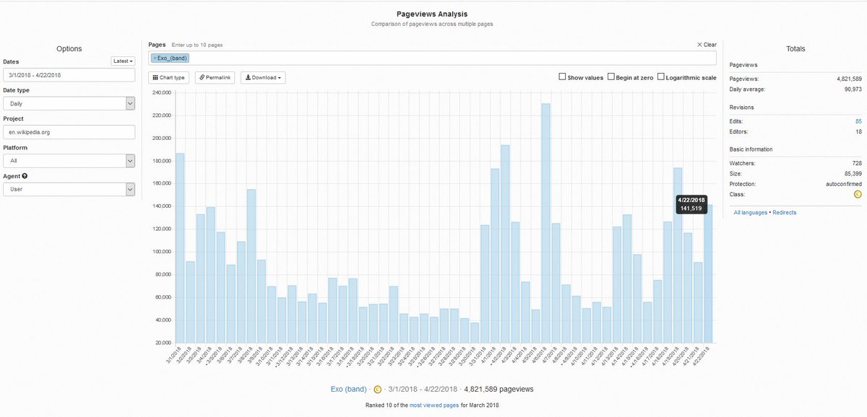This screenshot has height=417, width=867.
Task: Remove the Exo_(band) page tag
Action: (x=155, y=58)
